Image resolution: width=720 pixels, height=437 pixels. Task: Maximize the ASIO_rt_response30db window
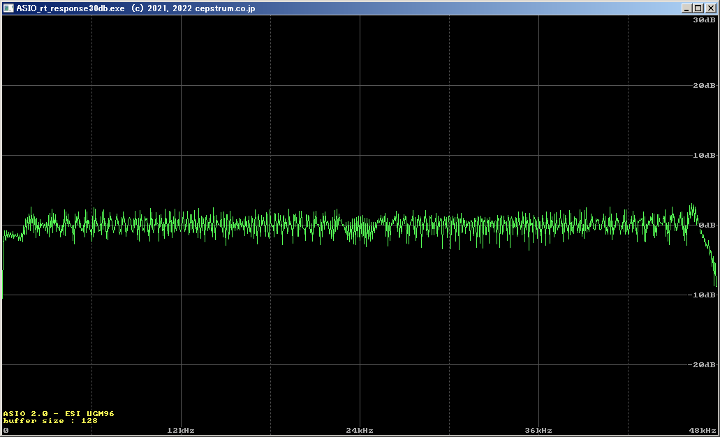pos(698,8)
